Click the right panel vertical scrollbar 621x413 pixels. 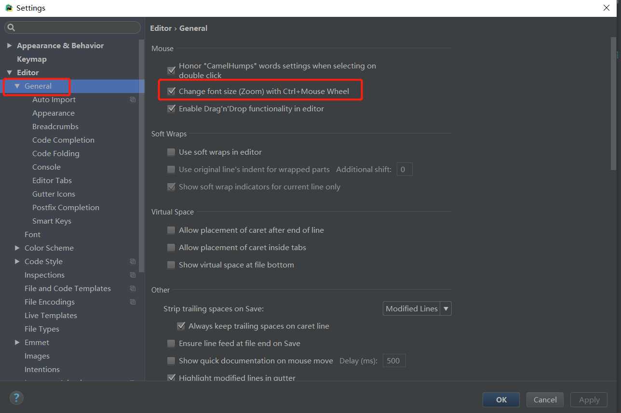click(x=613, y=104)
